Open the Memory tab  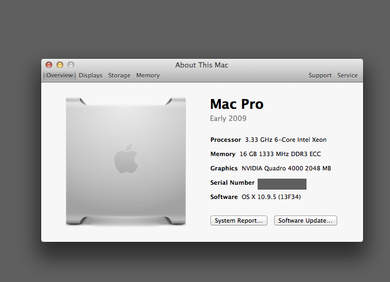click(x=148, y=75)
